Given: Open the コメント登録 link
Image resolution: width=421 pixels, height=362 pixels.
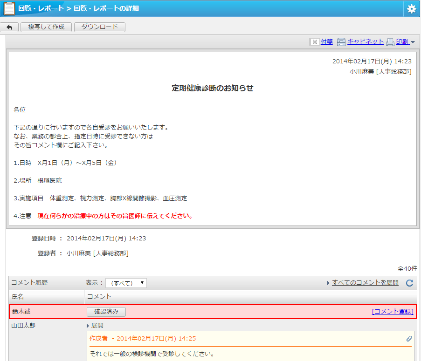Looking at the screenshot, I should click(x=392, y=312).
